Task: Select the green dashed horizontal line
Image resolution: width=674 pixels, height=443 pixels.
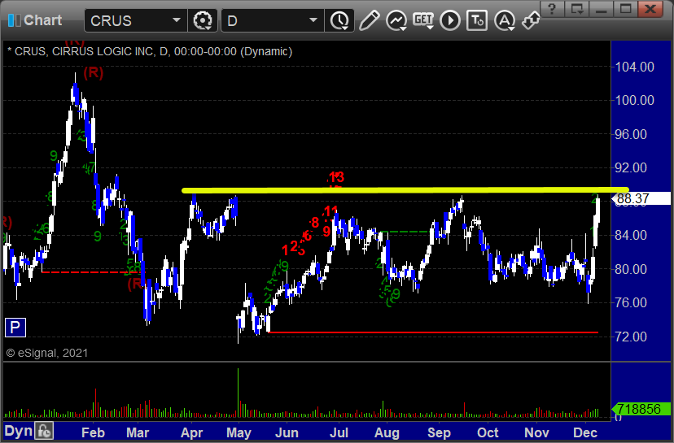Action: tap(405, 232)
